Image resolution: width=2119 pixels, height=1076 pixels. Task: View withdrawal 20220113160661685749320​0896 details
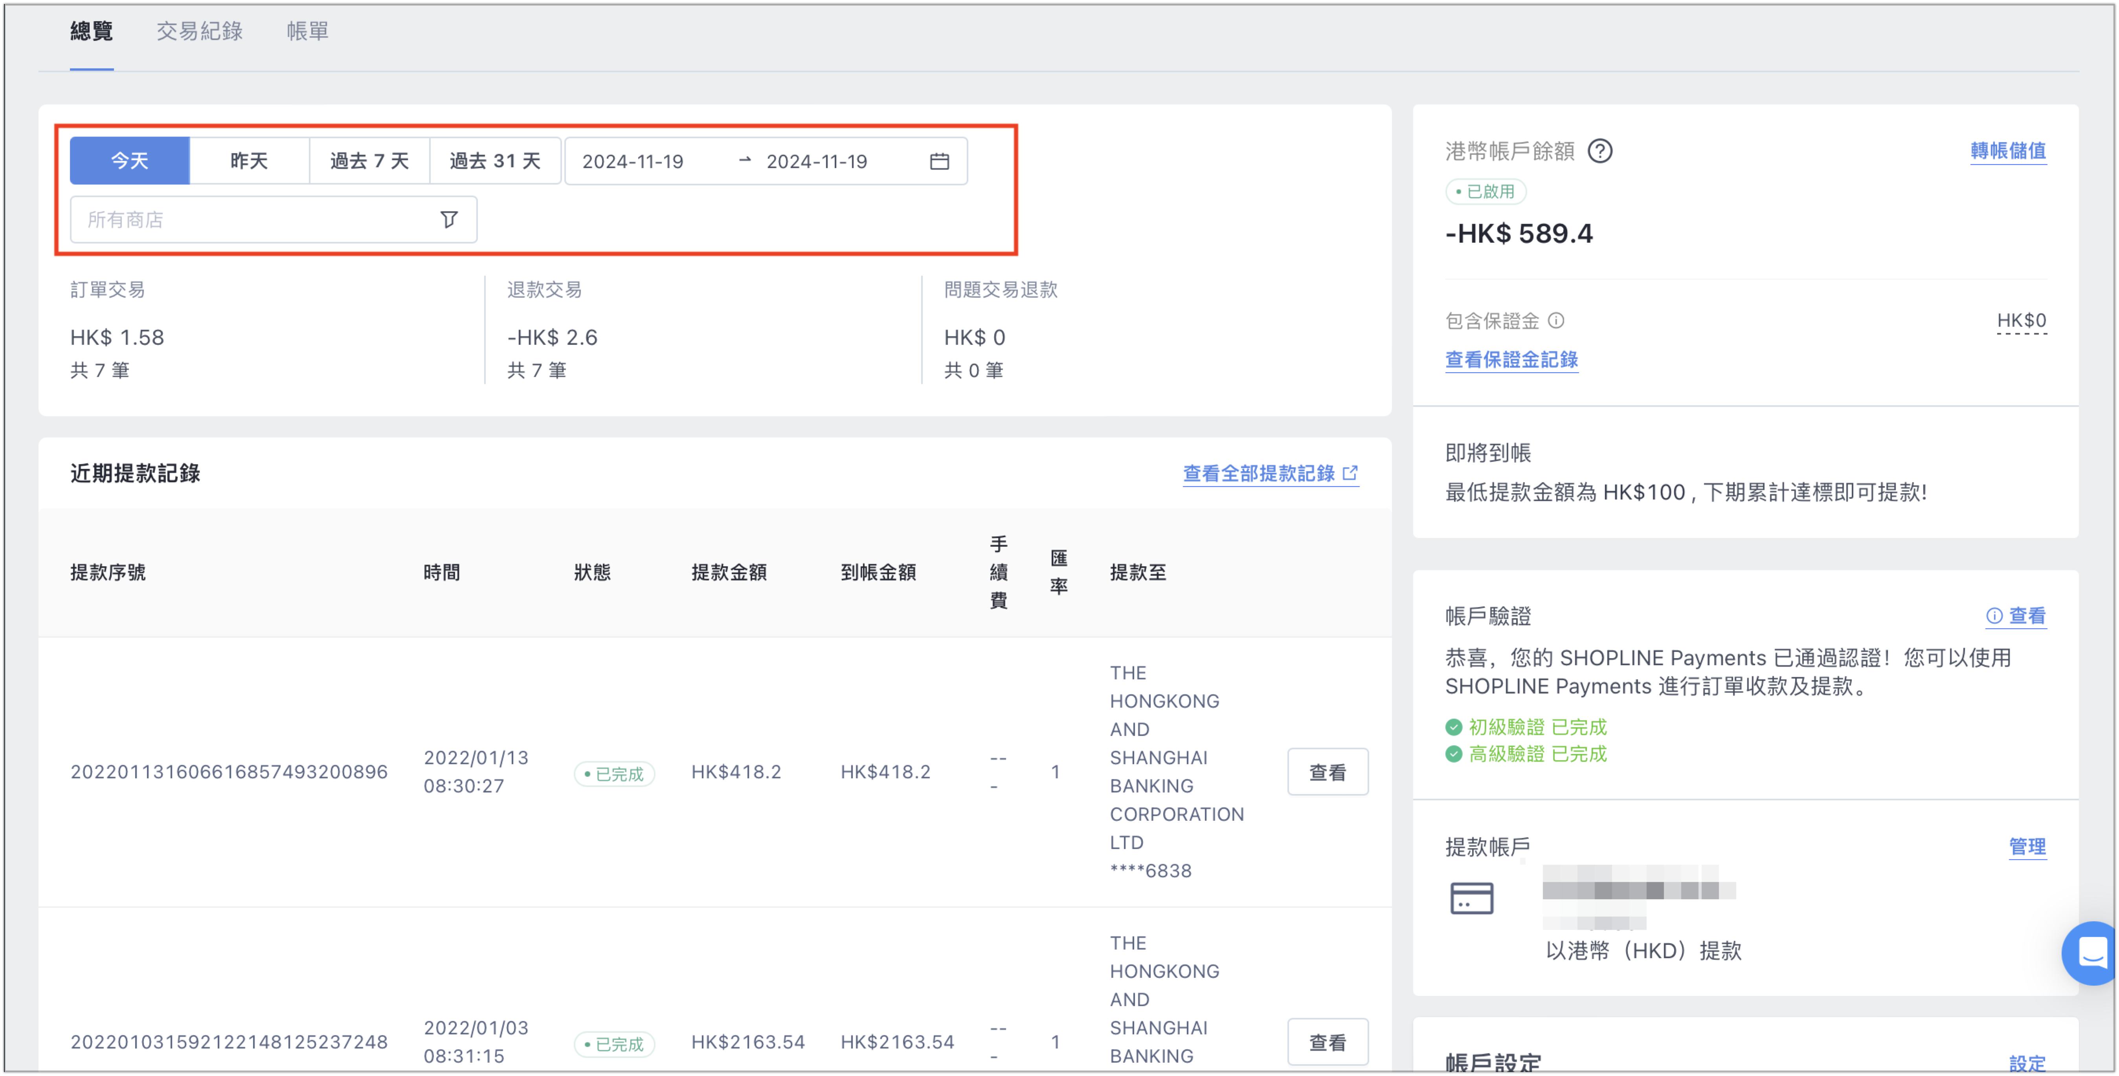[x=1327, y=772]
